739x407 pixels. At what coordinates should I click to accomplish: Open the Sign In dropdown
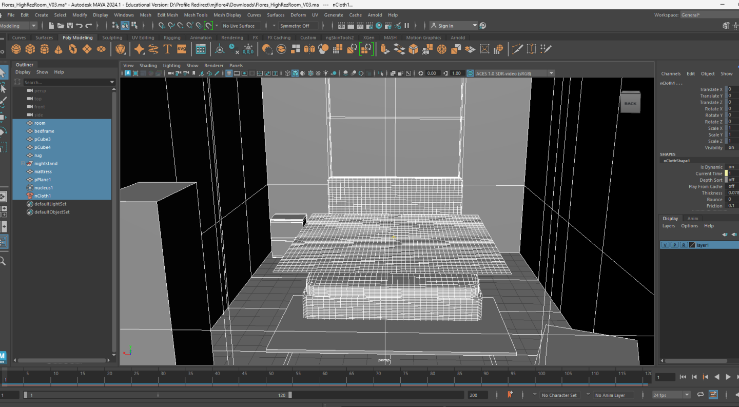point(454,26)
